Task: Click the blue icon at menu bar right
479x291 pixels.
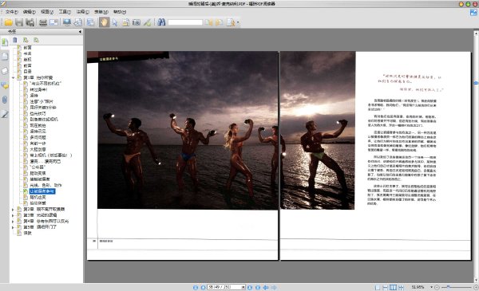Action: 473,12
